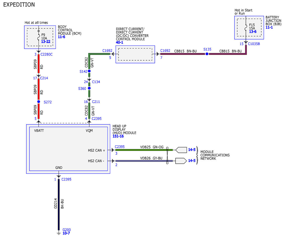Viewport: 307px width, 237px height.
Task: Select wire label VDB26 GY-BU
Action: (x=151, y=158)
